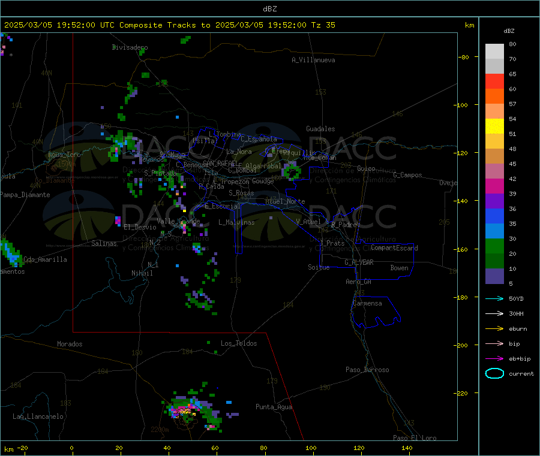This screenshot has width=540, height=456.
Task: Click the 'Morados' map label
Action: point(70,344)
